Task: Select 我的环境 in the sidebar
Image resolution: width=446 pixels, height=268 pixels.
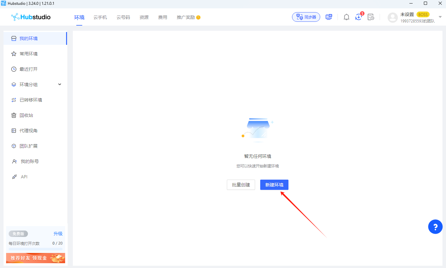Action: pos(35,38)
